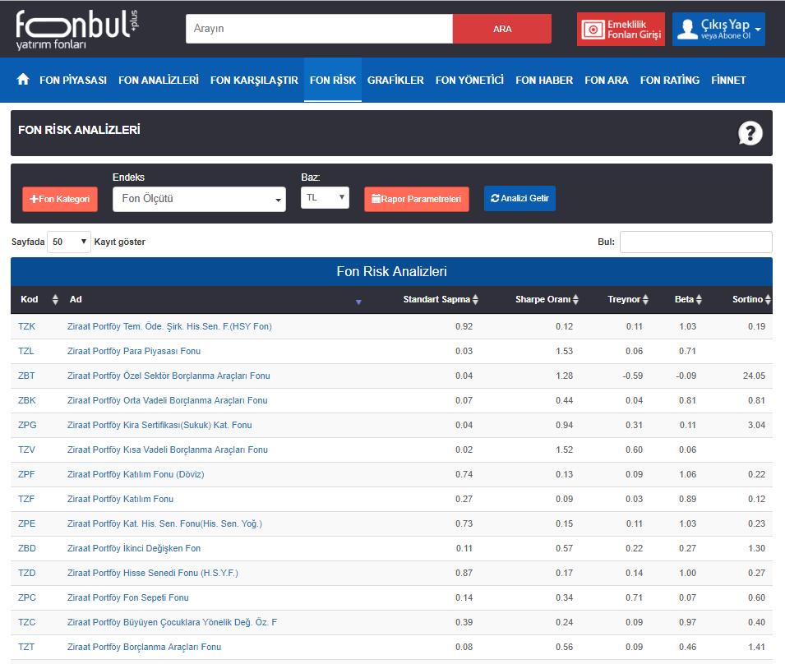Open fund code TZV link
Screen dimensions: 785x664
click(26, 450)
